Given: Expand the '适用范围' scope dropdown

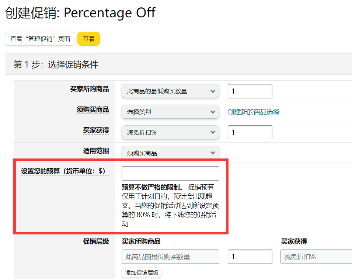Looking at the screenshot, I should click(170, 152).
